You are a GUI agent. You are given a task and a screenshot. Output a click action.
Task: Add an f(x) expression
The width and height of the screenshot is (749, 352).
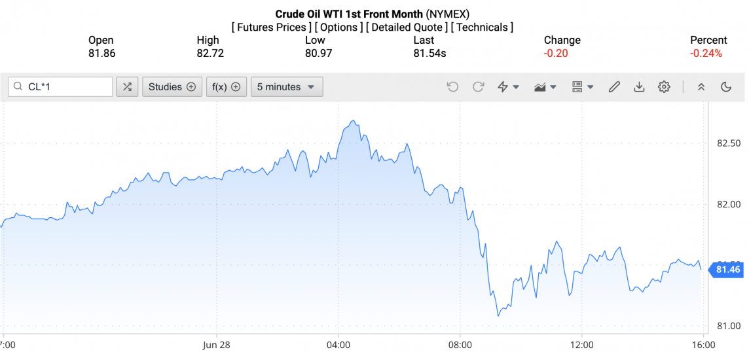pos(226,87)
